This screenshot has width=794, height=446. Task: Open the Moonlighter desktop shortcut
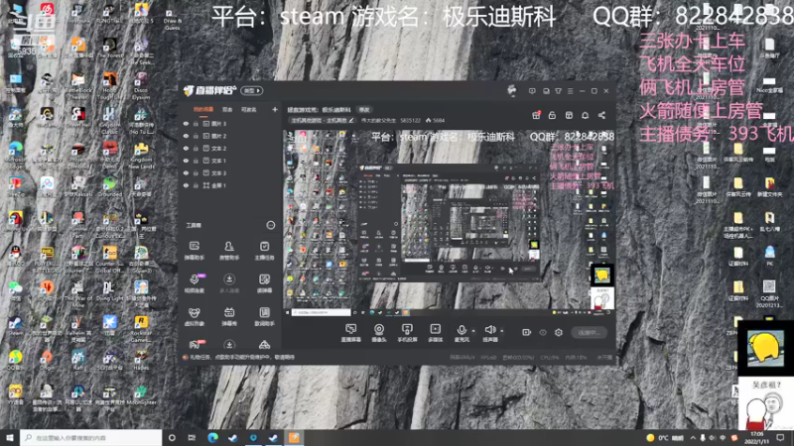click(141, 395)
